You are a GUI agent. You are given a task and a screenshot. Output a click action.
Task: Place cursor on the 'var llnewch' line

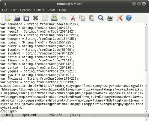37,60
